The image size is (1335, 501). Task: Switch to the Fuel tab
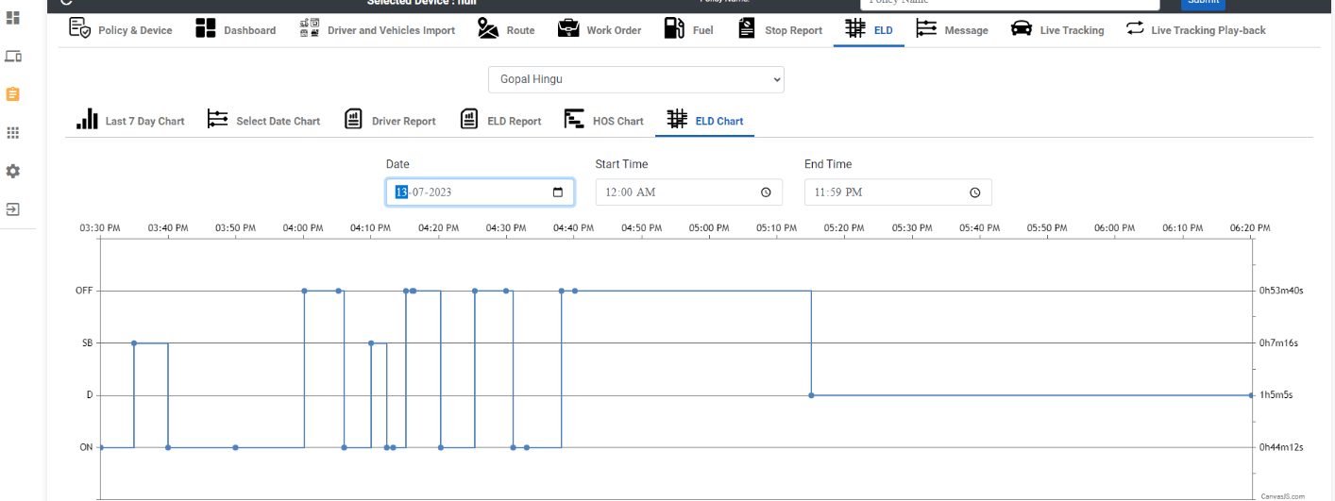[x=689, y=29]
